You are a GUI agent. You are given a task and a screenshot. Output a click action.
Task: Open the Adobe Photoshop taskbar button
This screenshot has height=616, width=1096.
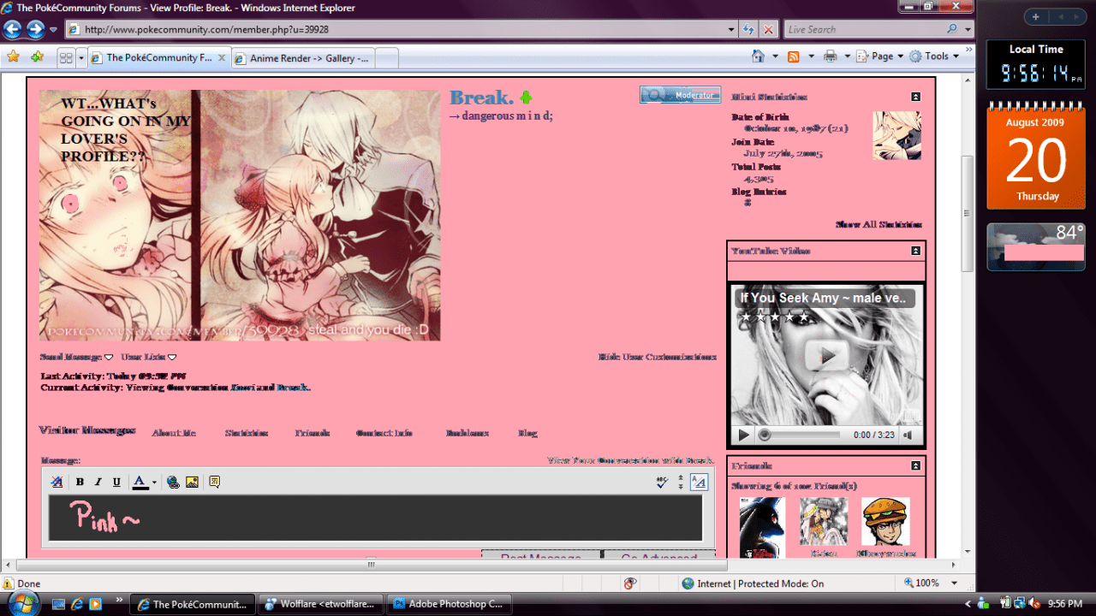(x=449, y=603)
